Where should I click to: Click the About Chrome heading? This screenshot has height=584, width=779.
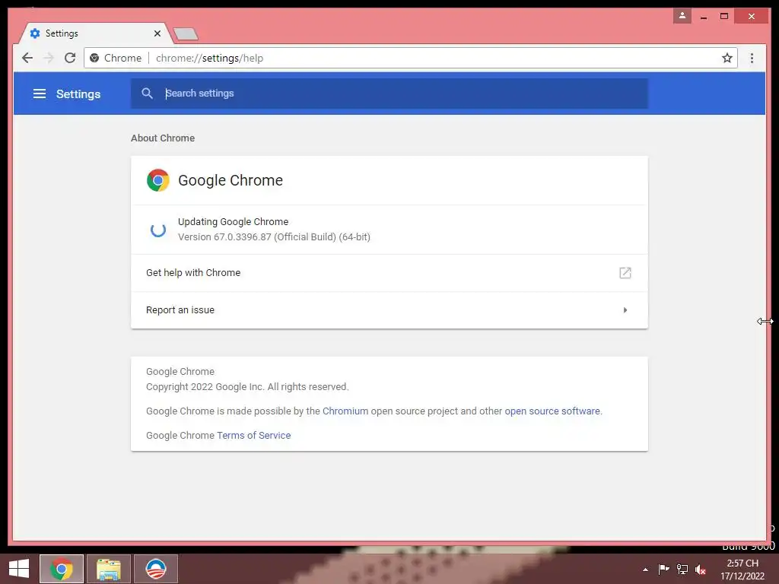[x=163, y=138]
